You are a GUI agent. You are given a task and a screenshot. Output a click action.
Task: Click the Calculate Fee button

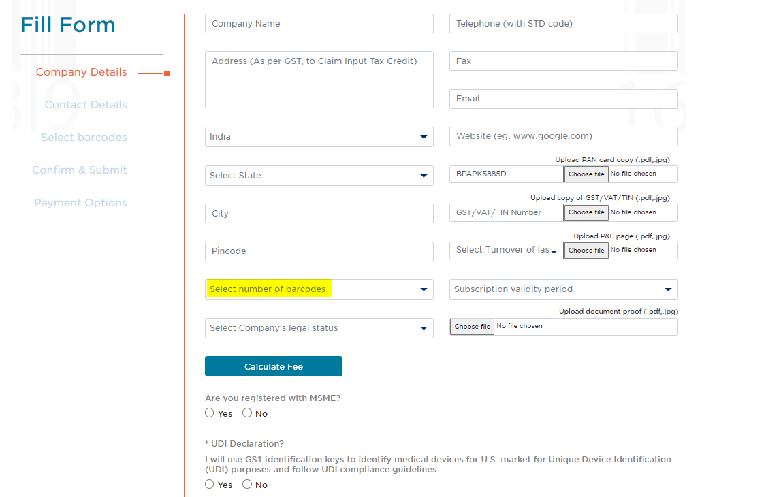point(274,366)
